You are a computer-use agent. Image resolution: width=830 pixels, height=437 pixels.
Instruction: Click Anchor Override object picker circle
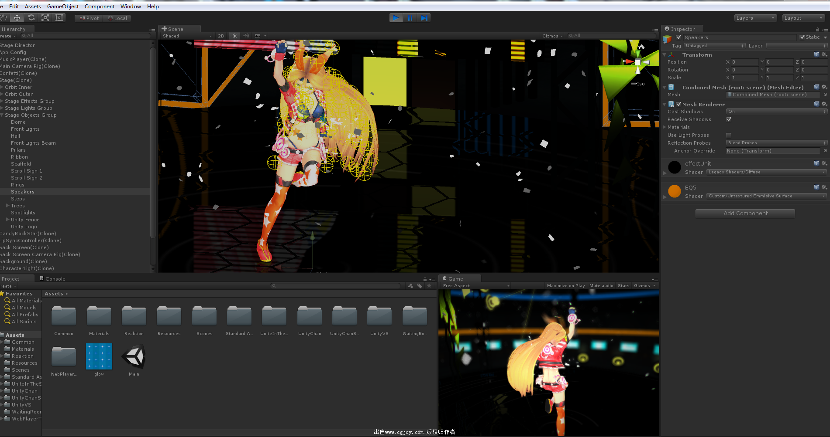point(825,151)
